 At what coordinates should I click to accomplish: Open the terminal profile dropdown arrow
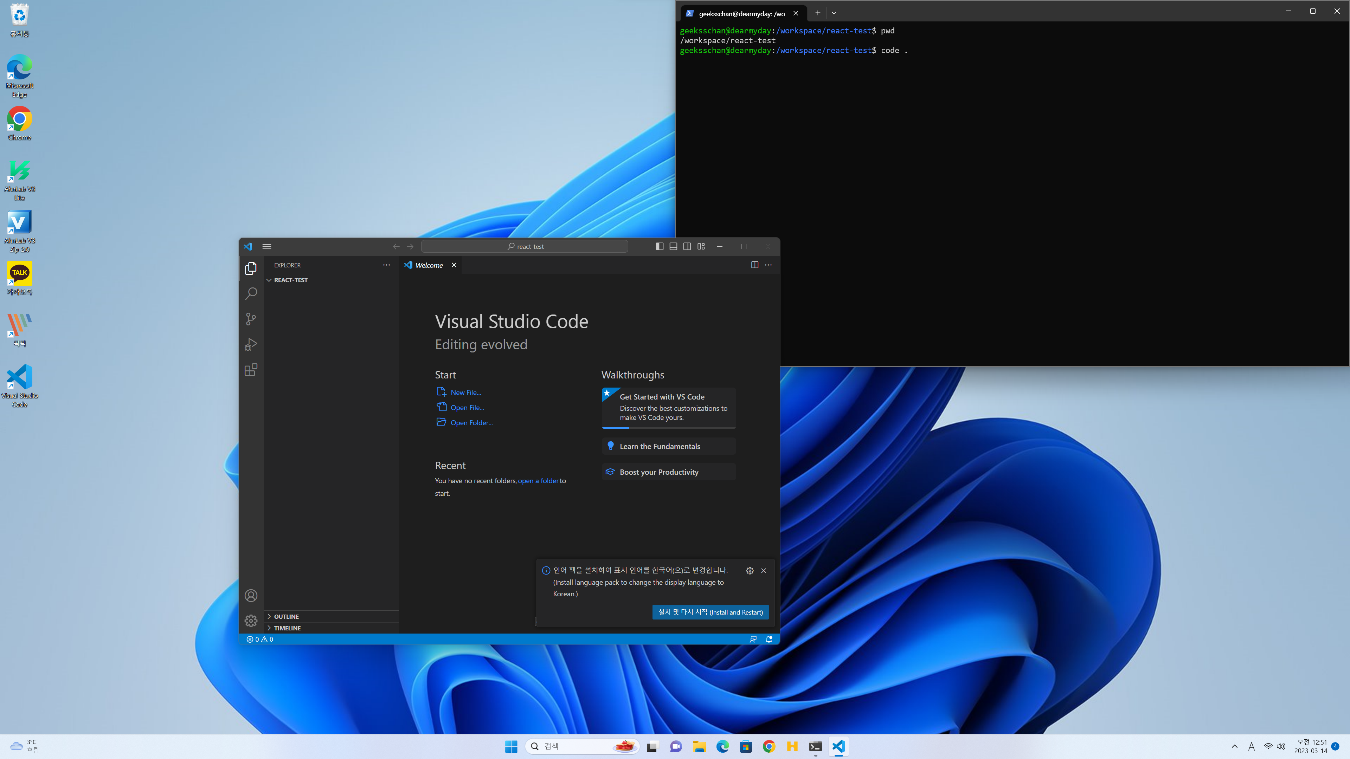point(834,13)
